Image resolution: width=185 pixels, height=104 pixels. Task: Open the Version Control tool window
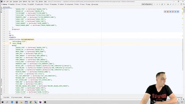17,97
